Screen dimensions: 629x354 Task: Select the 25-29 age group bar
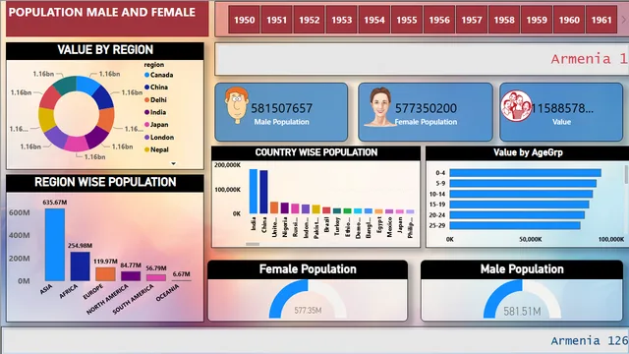pyautogui.click(x=515, y=225)
